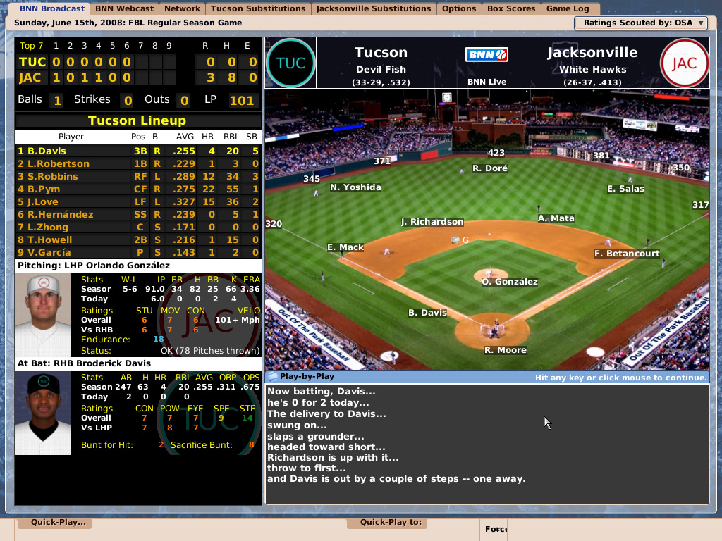Open the Ratings Scouted by OSA dropdown
The image size is (722, 541).
pyautogui.click(x=640, y=23)
